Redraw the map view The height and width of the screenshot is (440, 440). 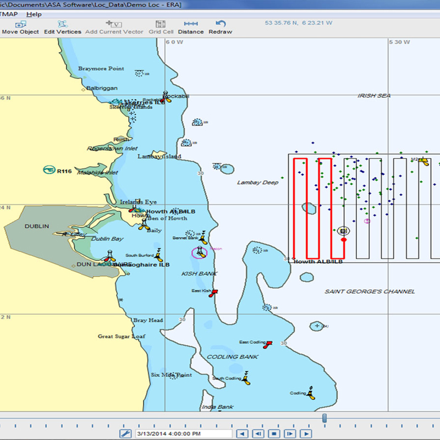click(x=221, y=27)
